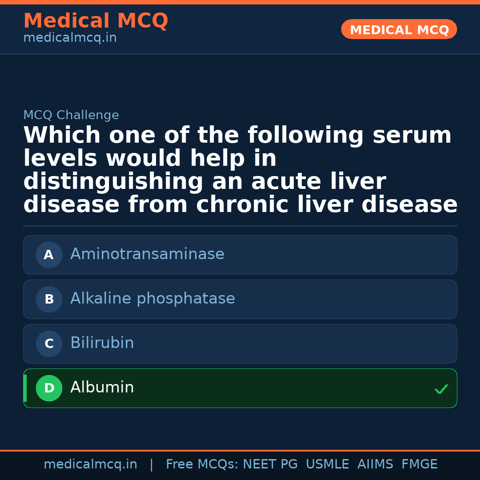This screenshot has width=480, height=480.
Task: Click the letter C circle icon
Action: click(x=49, y=344)
